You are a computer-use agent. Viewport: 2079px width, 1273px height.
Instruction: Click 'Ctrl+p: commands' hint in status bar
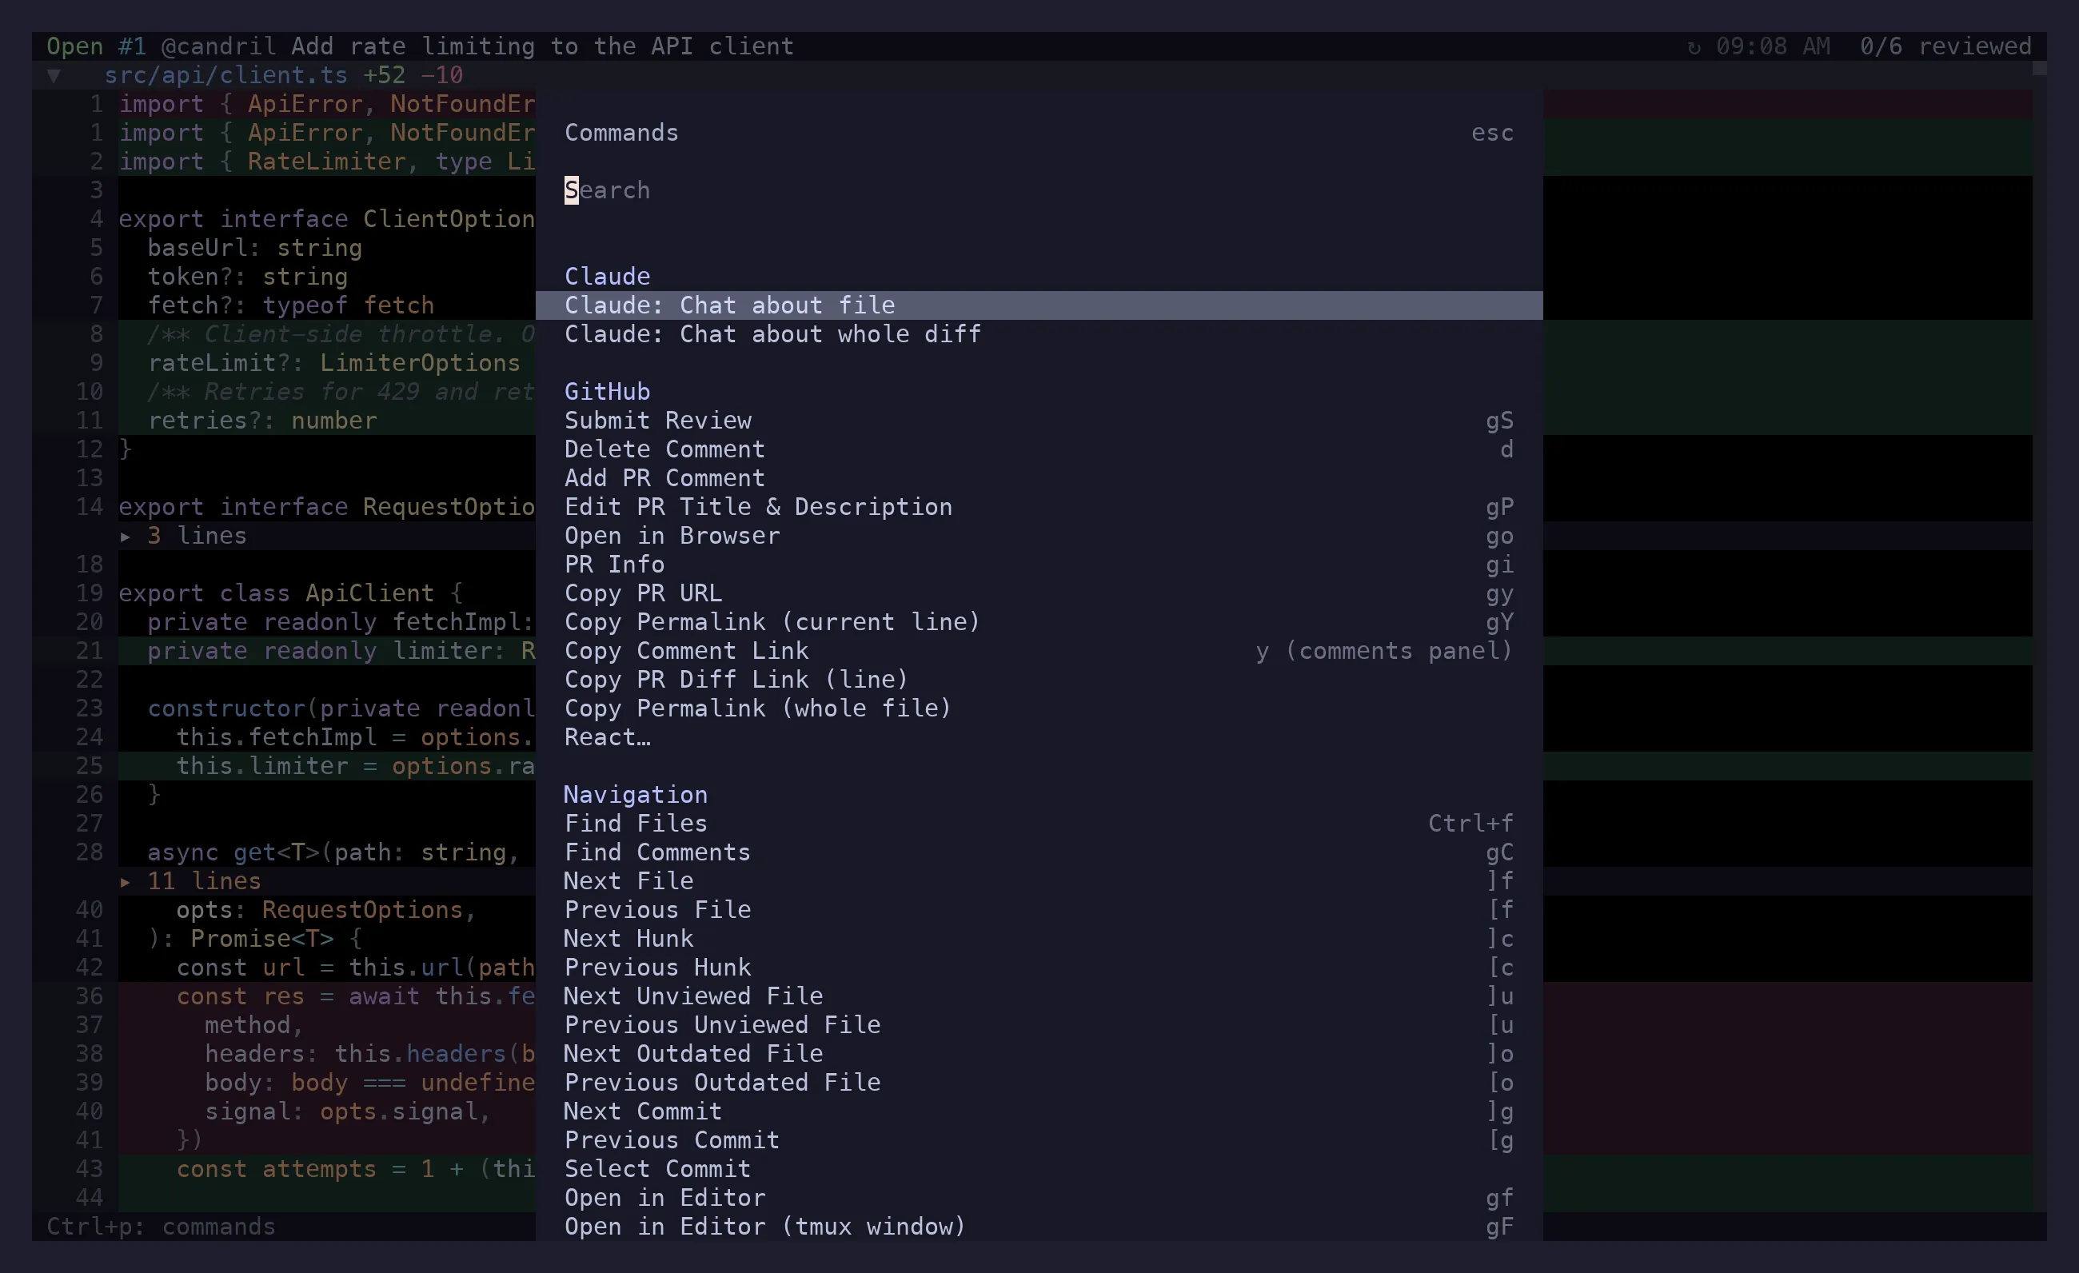(x=162, y=1227)
